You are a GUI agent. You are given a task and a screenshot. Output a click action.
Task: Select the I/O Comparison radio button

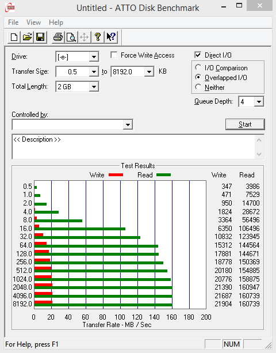[x=198, y=67]
